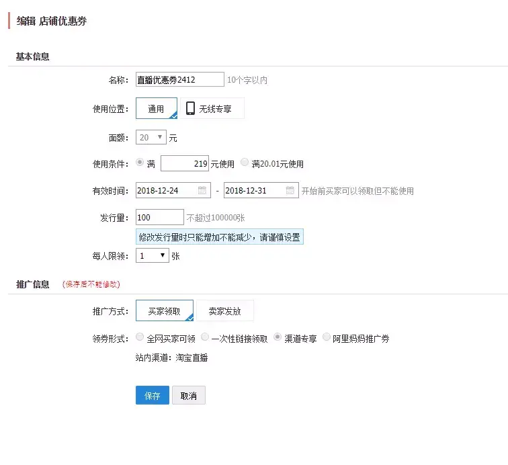The image size is (508, 465).
Task: Open the 每人限领 per-person limit dropdown
Action: 153,255
